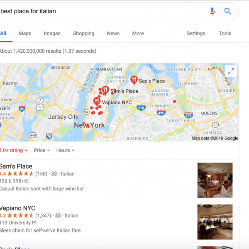Open search Settings
The width and height of the screenshot is (249, 249).
click(196, 34)
